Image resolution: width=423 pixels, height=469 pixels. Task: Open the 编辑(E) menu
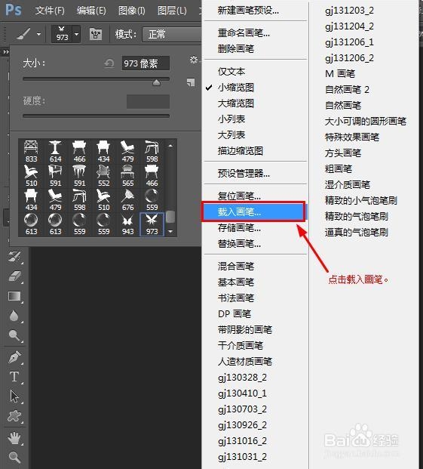click(91, 11)
